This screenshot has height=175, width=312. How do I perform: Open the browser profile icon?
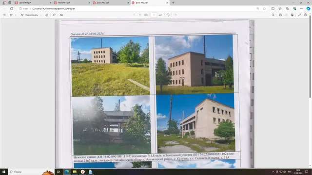(x=3, y=3)
